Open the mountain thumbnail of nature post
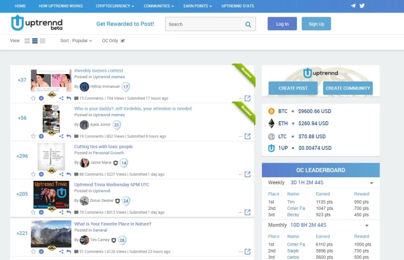Viewport: 404px width, 260px height. tap(51, 234)
